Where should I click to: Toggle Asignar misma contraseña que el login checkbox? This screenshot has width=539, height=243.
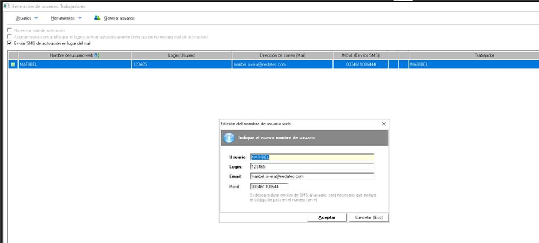tap(9, 37)
